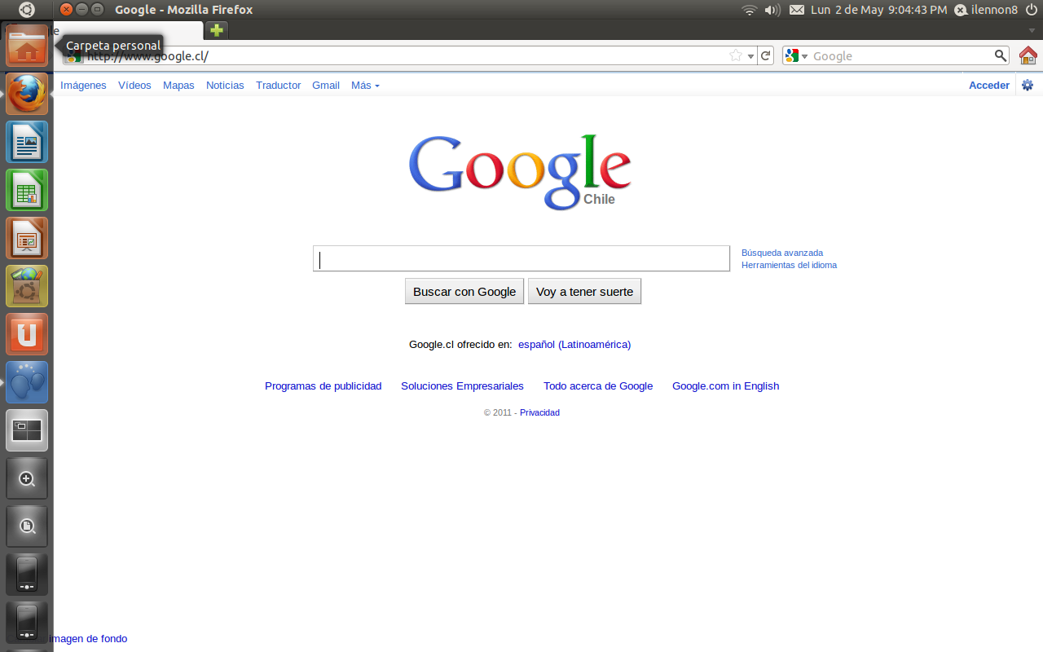
Task: Open LibreOffice Impress from the launcher
Action: pos(27,238)
